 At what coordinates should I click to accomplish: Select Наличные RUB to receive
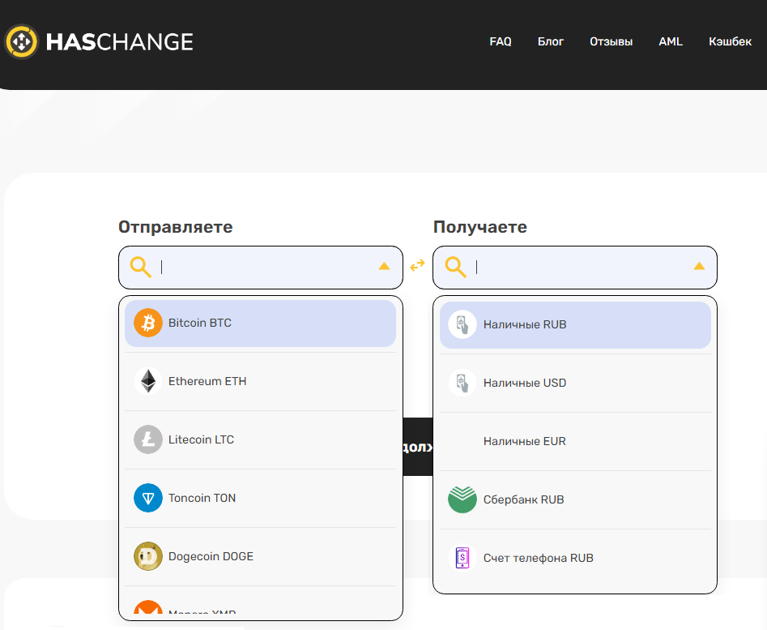coord(575,324)
